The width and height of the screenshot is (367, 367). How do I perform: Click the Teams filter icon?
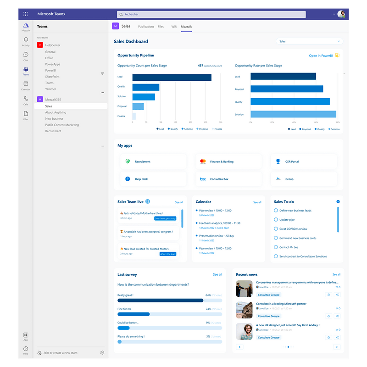(102, 73)
